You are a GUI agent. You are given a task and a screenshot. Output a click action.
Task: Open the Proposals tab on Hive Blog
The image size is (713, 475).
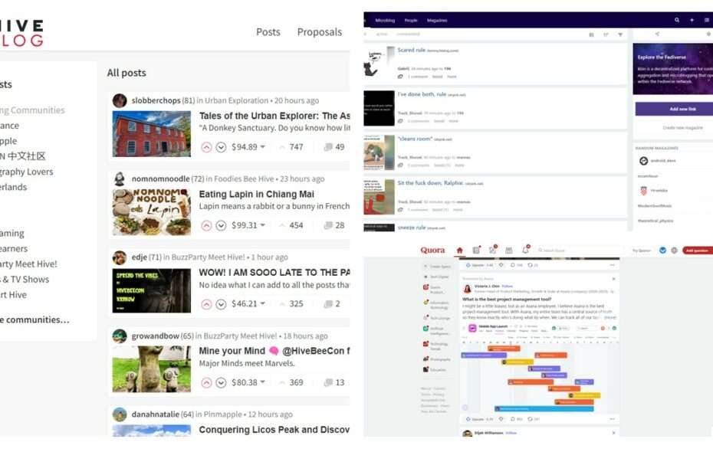click(320, 32)
